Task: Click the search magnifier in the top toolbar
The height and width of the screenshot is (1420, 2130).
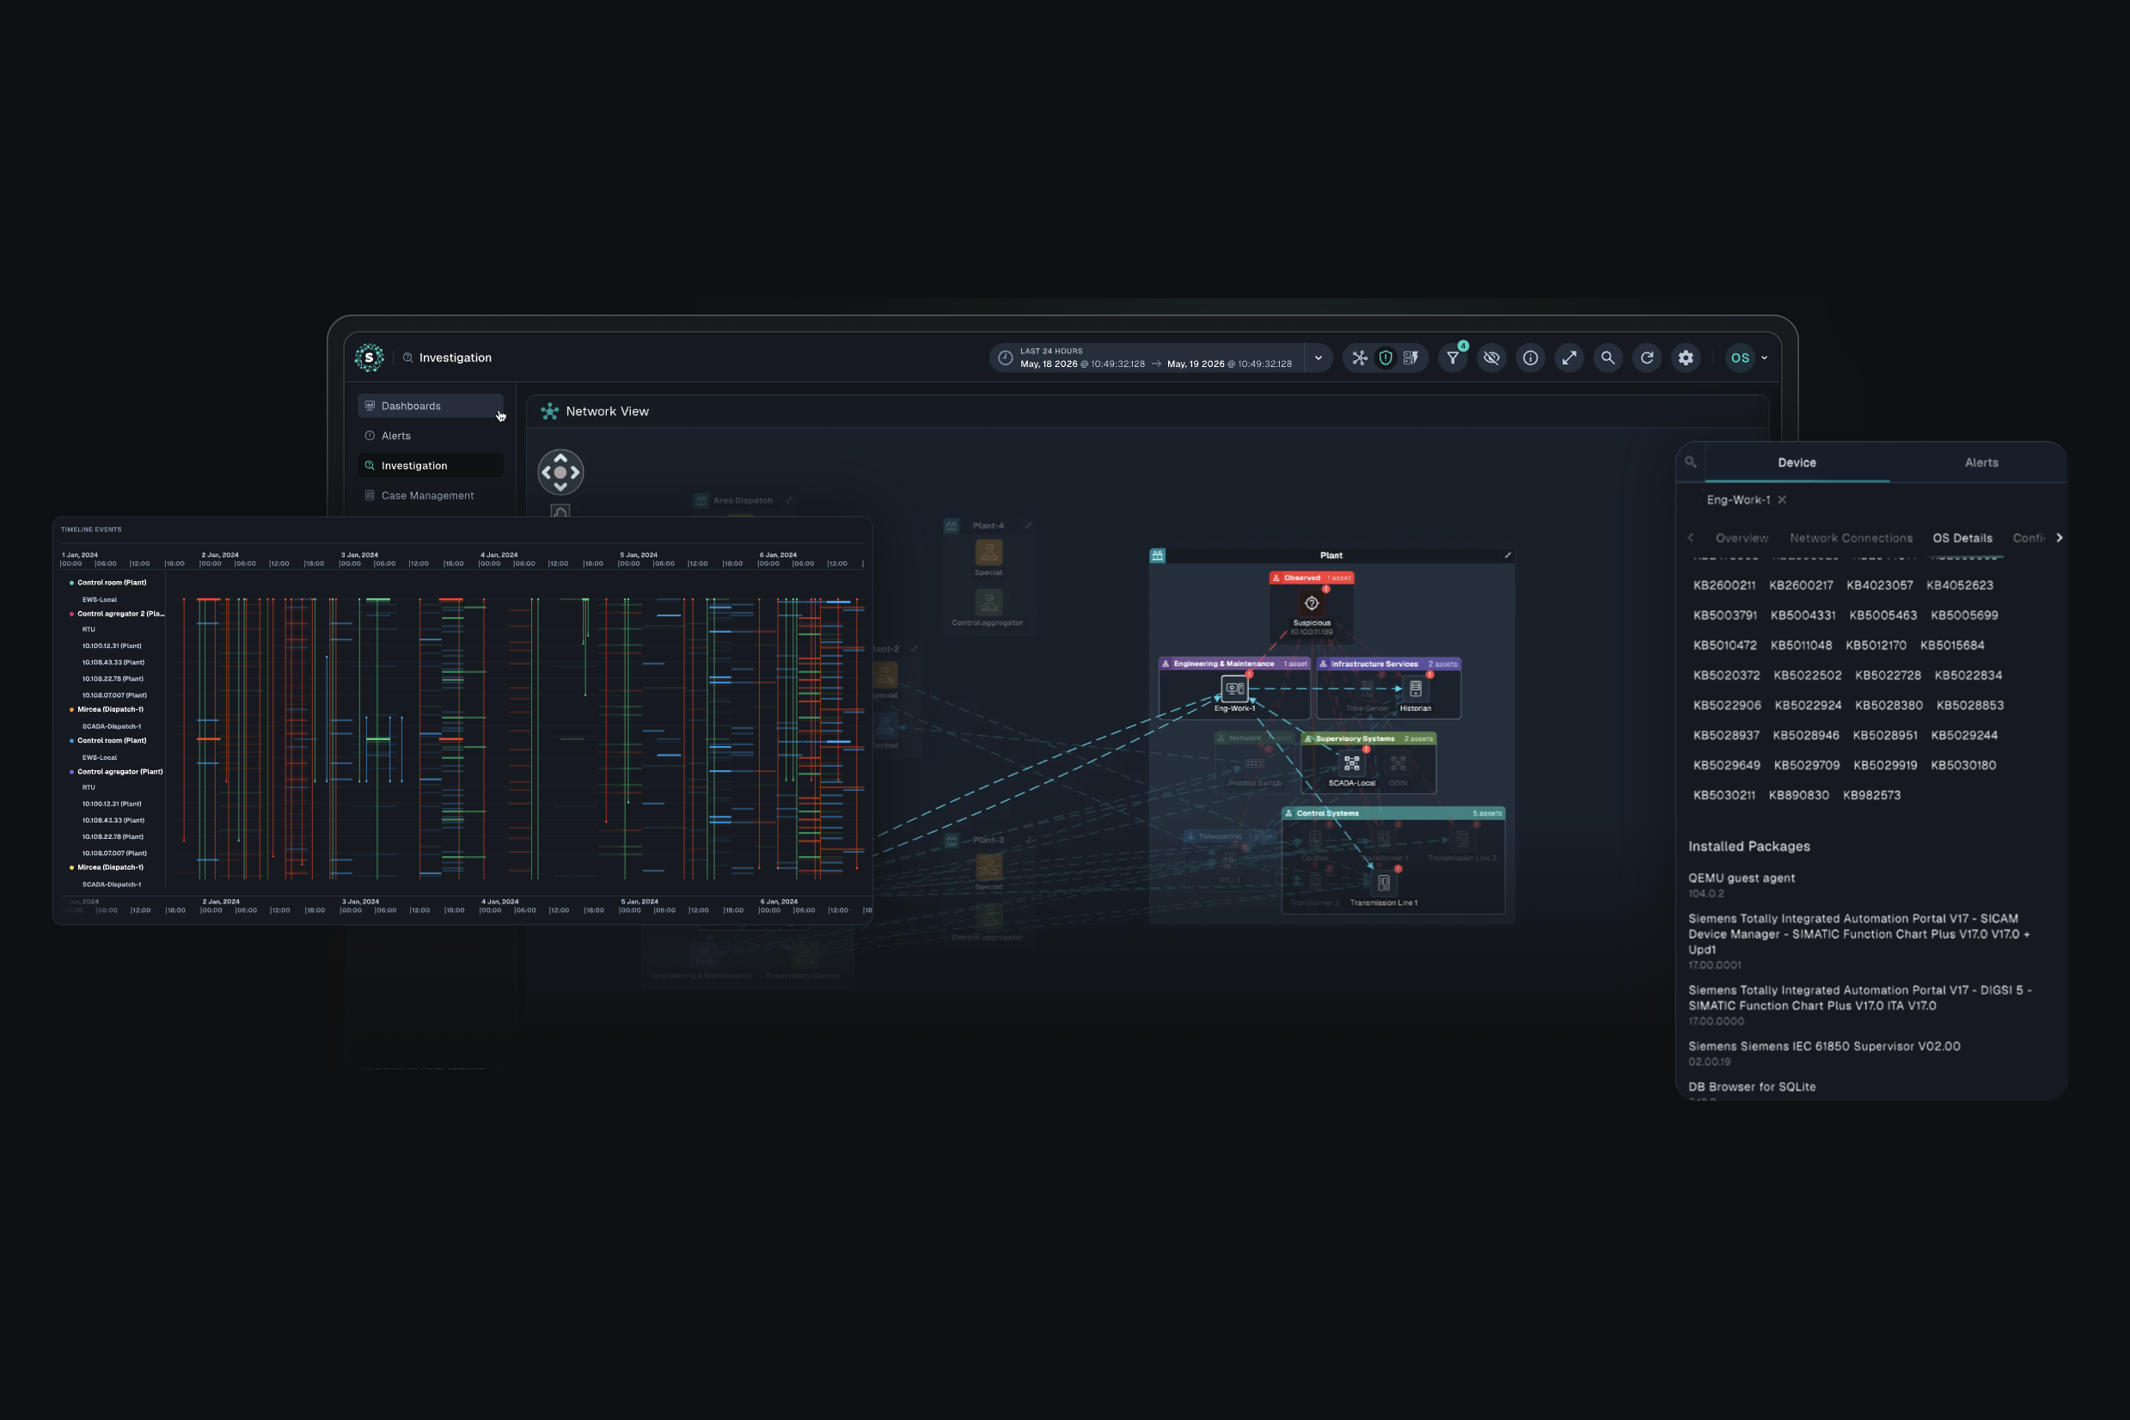Action: point(1607,358)
